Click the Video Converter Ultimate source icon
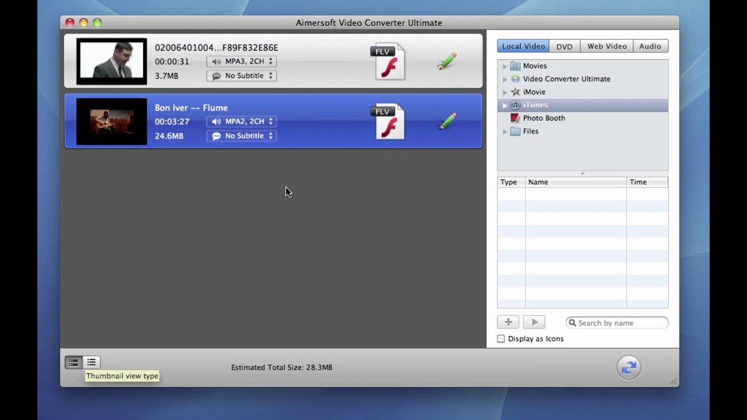747x420 pixels. tap(515, 79)
